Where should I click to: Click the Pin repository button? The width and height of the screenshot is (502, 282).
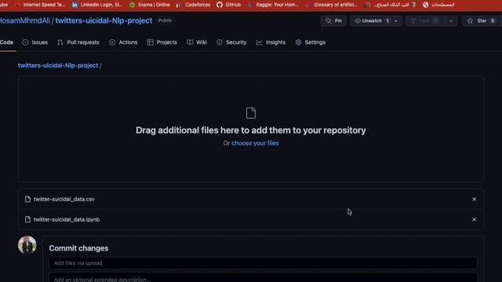tap(333, 21)
